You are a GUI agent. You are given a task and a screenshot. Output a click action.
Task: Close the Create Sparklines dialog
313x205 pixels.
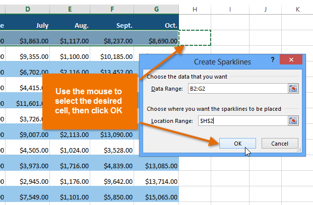[291, 59]
